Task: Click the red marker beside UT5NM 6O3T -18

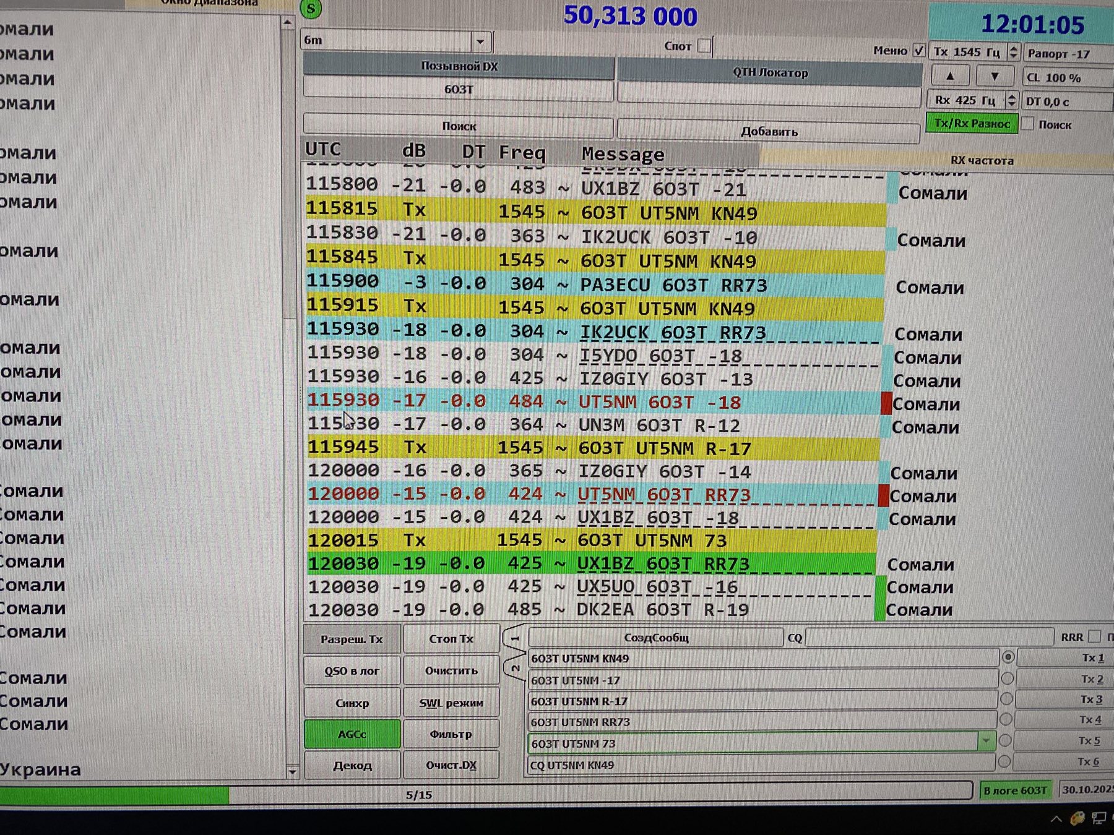Action: click(x=886, y=403)
